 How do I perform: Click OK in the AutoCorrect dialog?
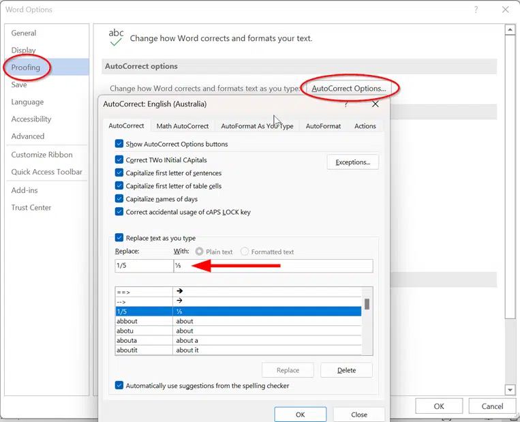(300, 415)
